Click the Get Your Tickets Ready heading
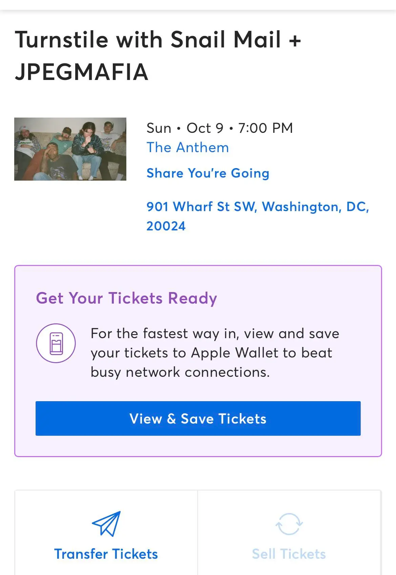 127,298
